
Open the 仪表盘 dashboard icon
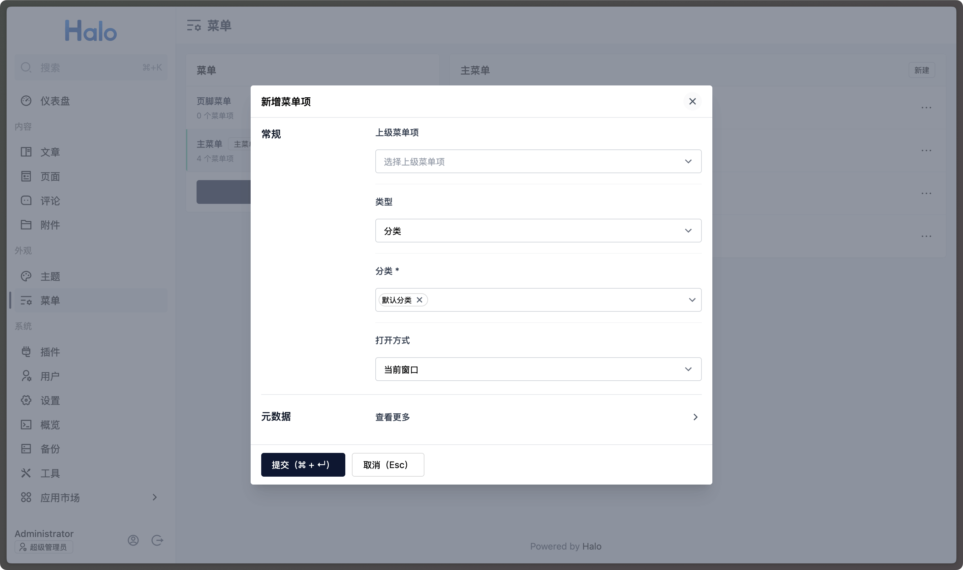pos(26,100)
